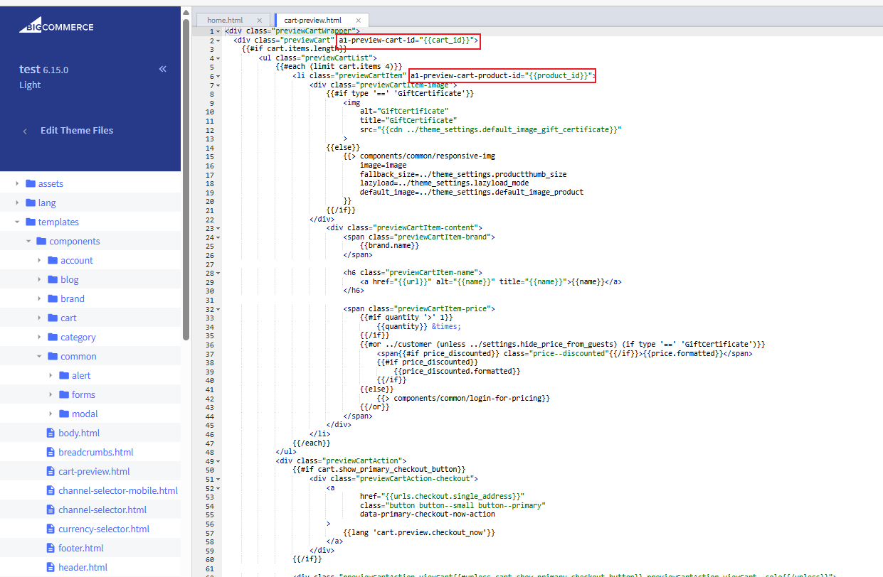Screen dimensions: 883x577
Task: Open currency-selector.html file
Action: coord(104,529)
